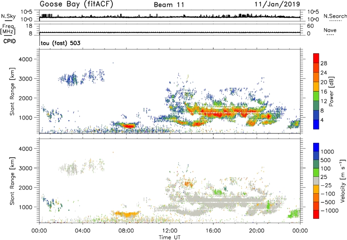Click the '08:00' time tick label
347x240 pixels.
[x=126, y=231]
